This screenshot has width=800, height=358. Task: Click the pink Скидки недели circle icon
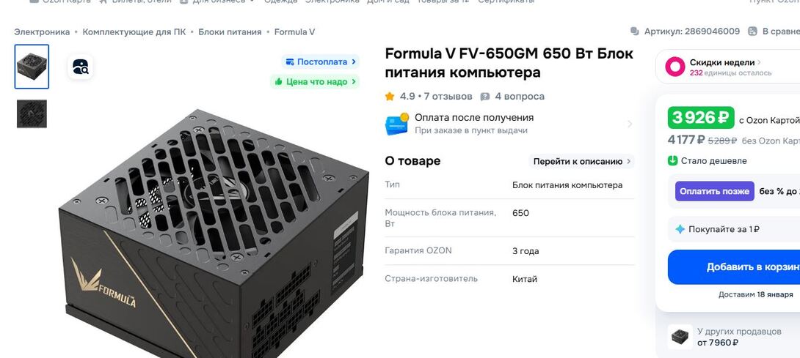click(x=674, y=67)
